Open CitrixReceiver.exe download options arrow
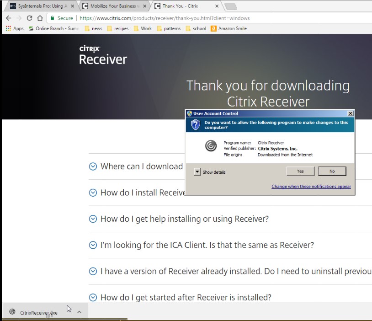 [x=79, y=312]
